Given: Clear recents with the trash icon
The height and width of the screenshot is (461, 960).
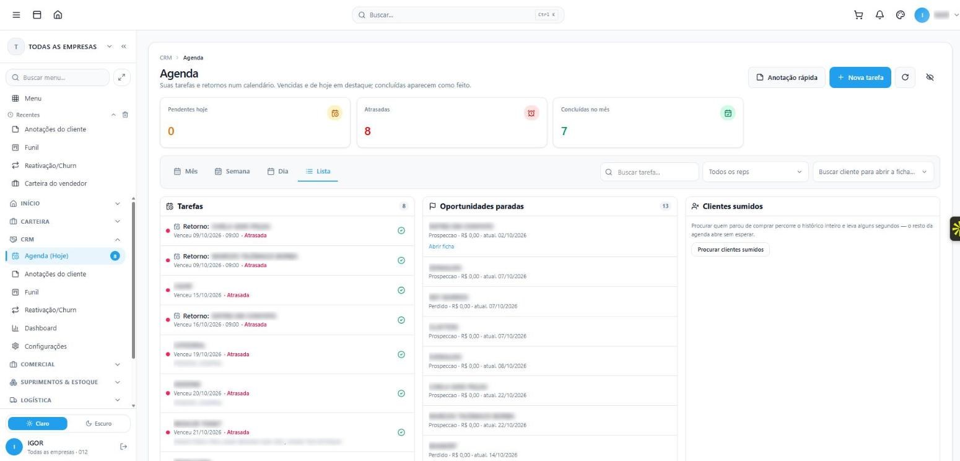Looking at the screenshot, I should (x=125, y=115).
